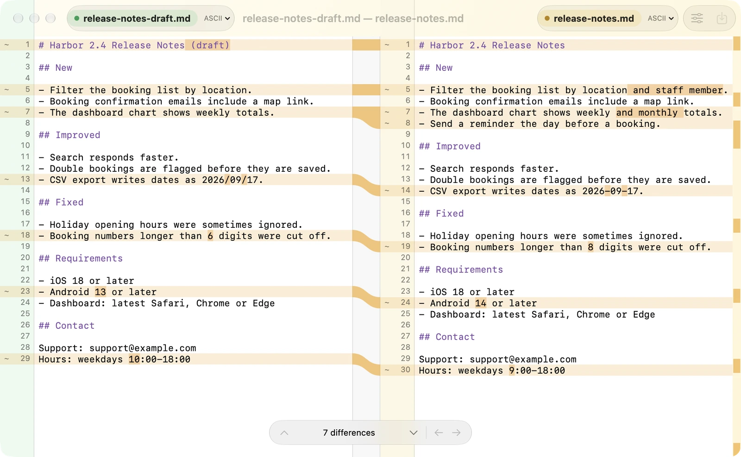Click left line 'Search responds faster.'
741x457 pixels.
pyautogui.click(x=109, y=157)
